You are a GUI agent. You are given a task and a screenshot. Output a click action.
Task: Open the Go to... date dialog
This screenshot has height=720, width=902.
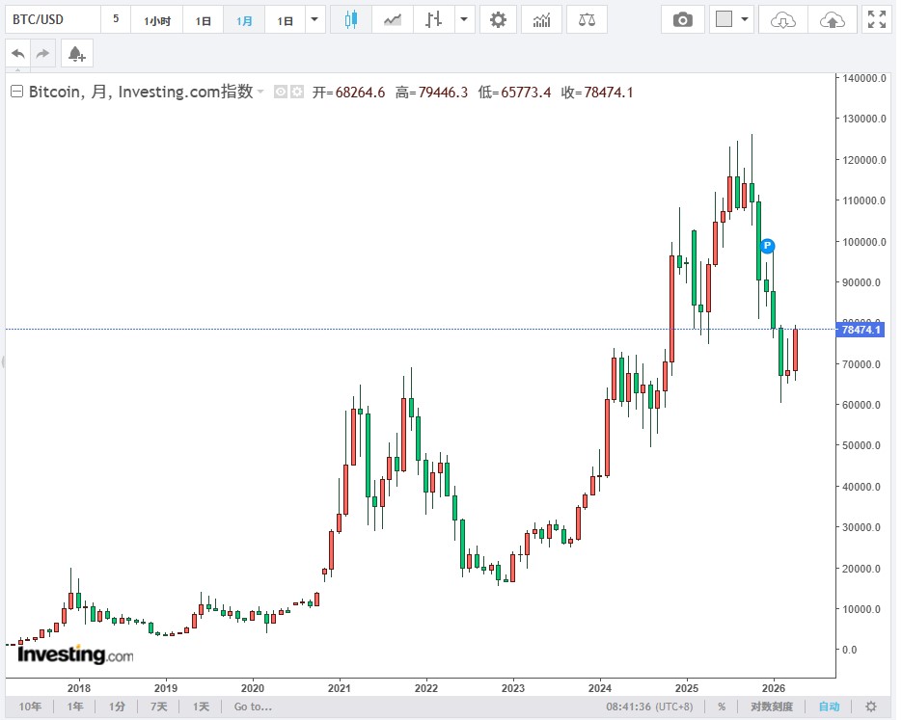(x=253, y=707)
